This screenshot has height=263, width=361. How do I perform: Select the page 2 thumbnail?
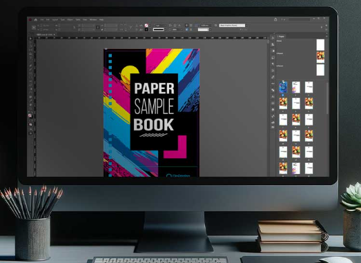point(296,87)
